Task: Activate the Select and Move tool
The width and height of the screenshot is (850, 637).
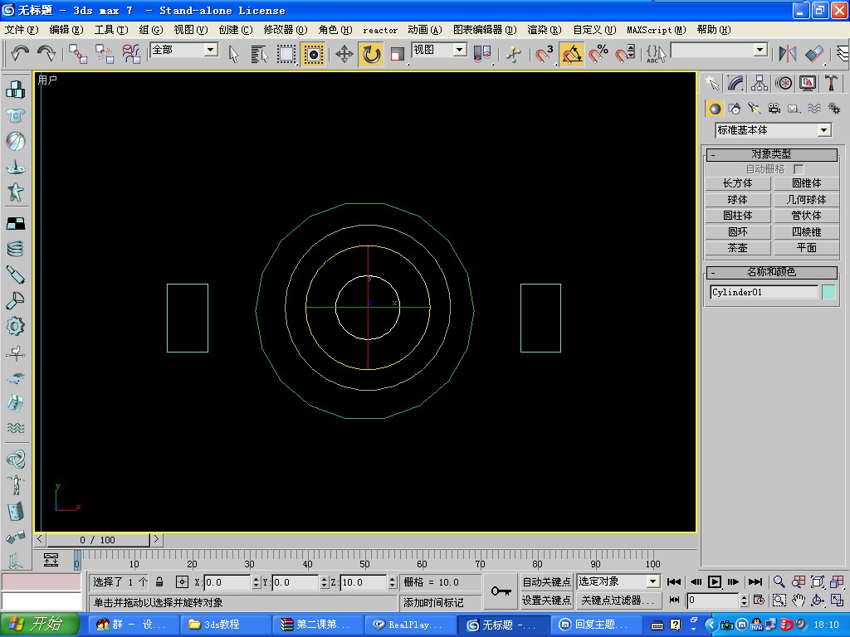Action: 344,54
